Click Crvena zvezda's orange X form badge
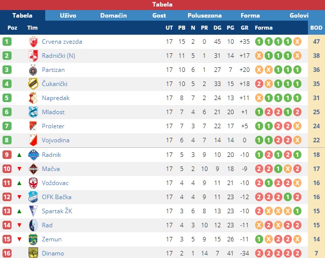The height and width of the screenshot is (258, 325). [297, 42]
